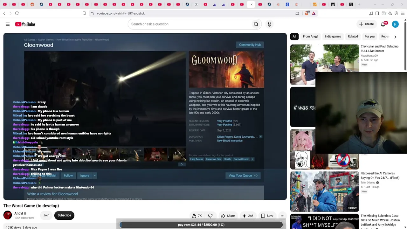Click the Create button

pyautogui.click(x=366, y=24)
